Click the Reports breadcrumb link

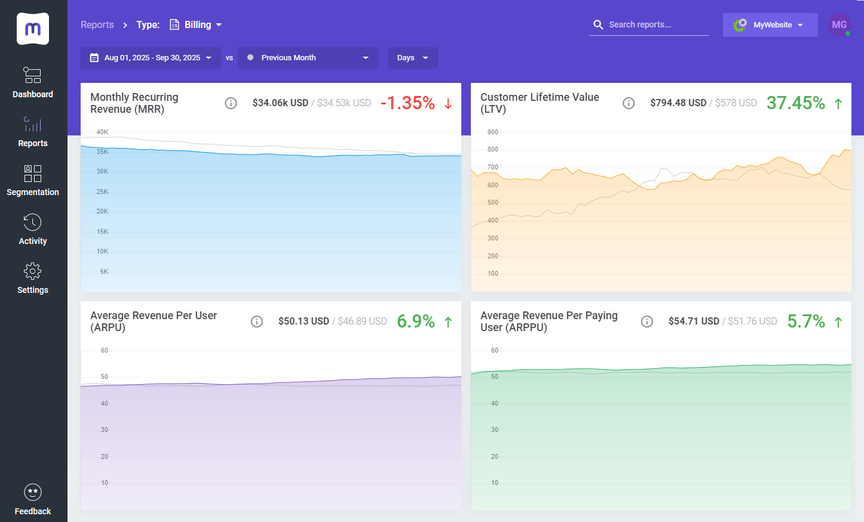tap(97, 24)
